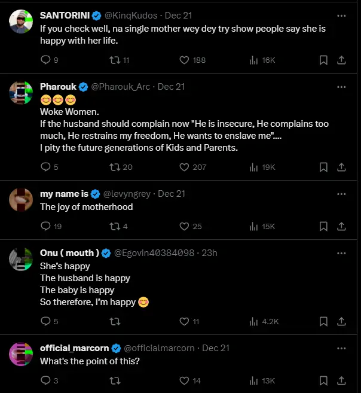This screenshot has width=361, height=393.
Task: Open more options on SANTORINI's tweet
Action: pos(341,16)
